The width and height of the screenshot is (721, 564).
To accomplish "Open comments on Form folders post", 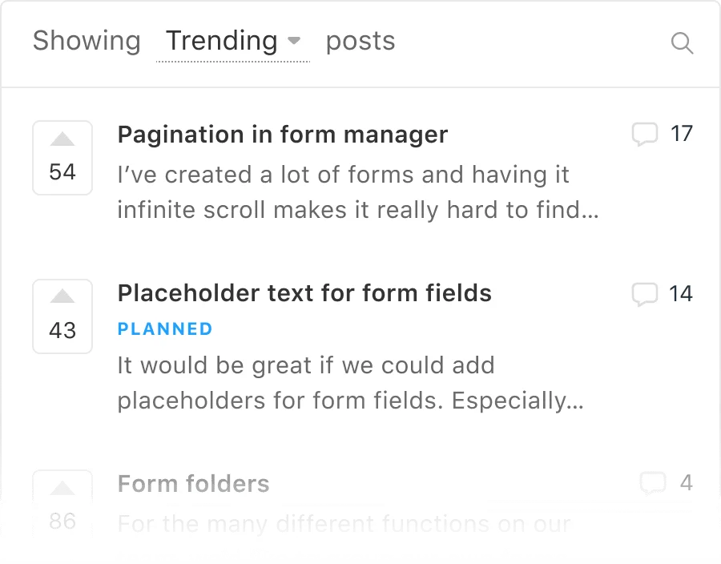I will click(x=653, y=482).
